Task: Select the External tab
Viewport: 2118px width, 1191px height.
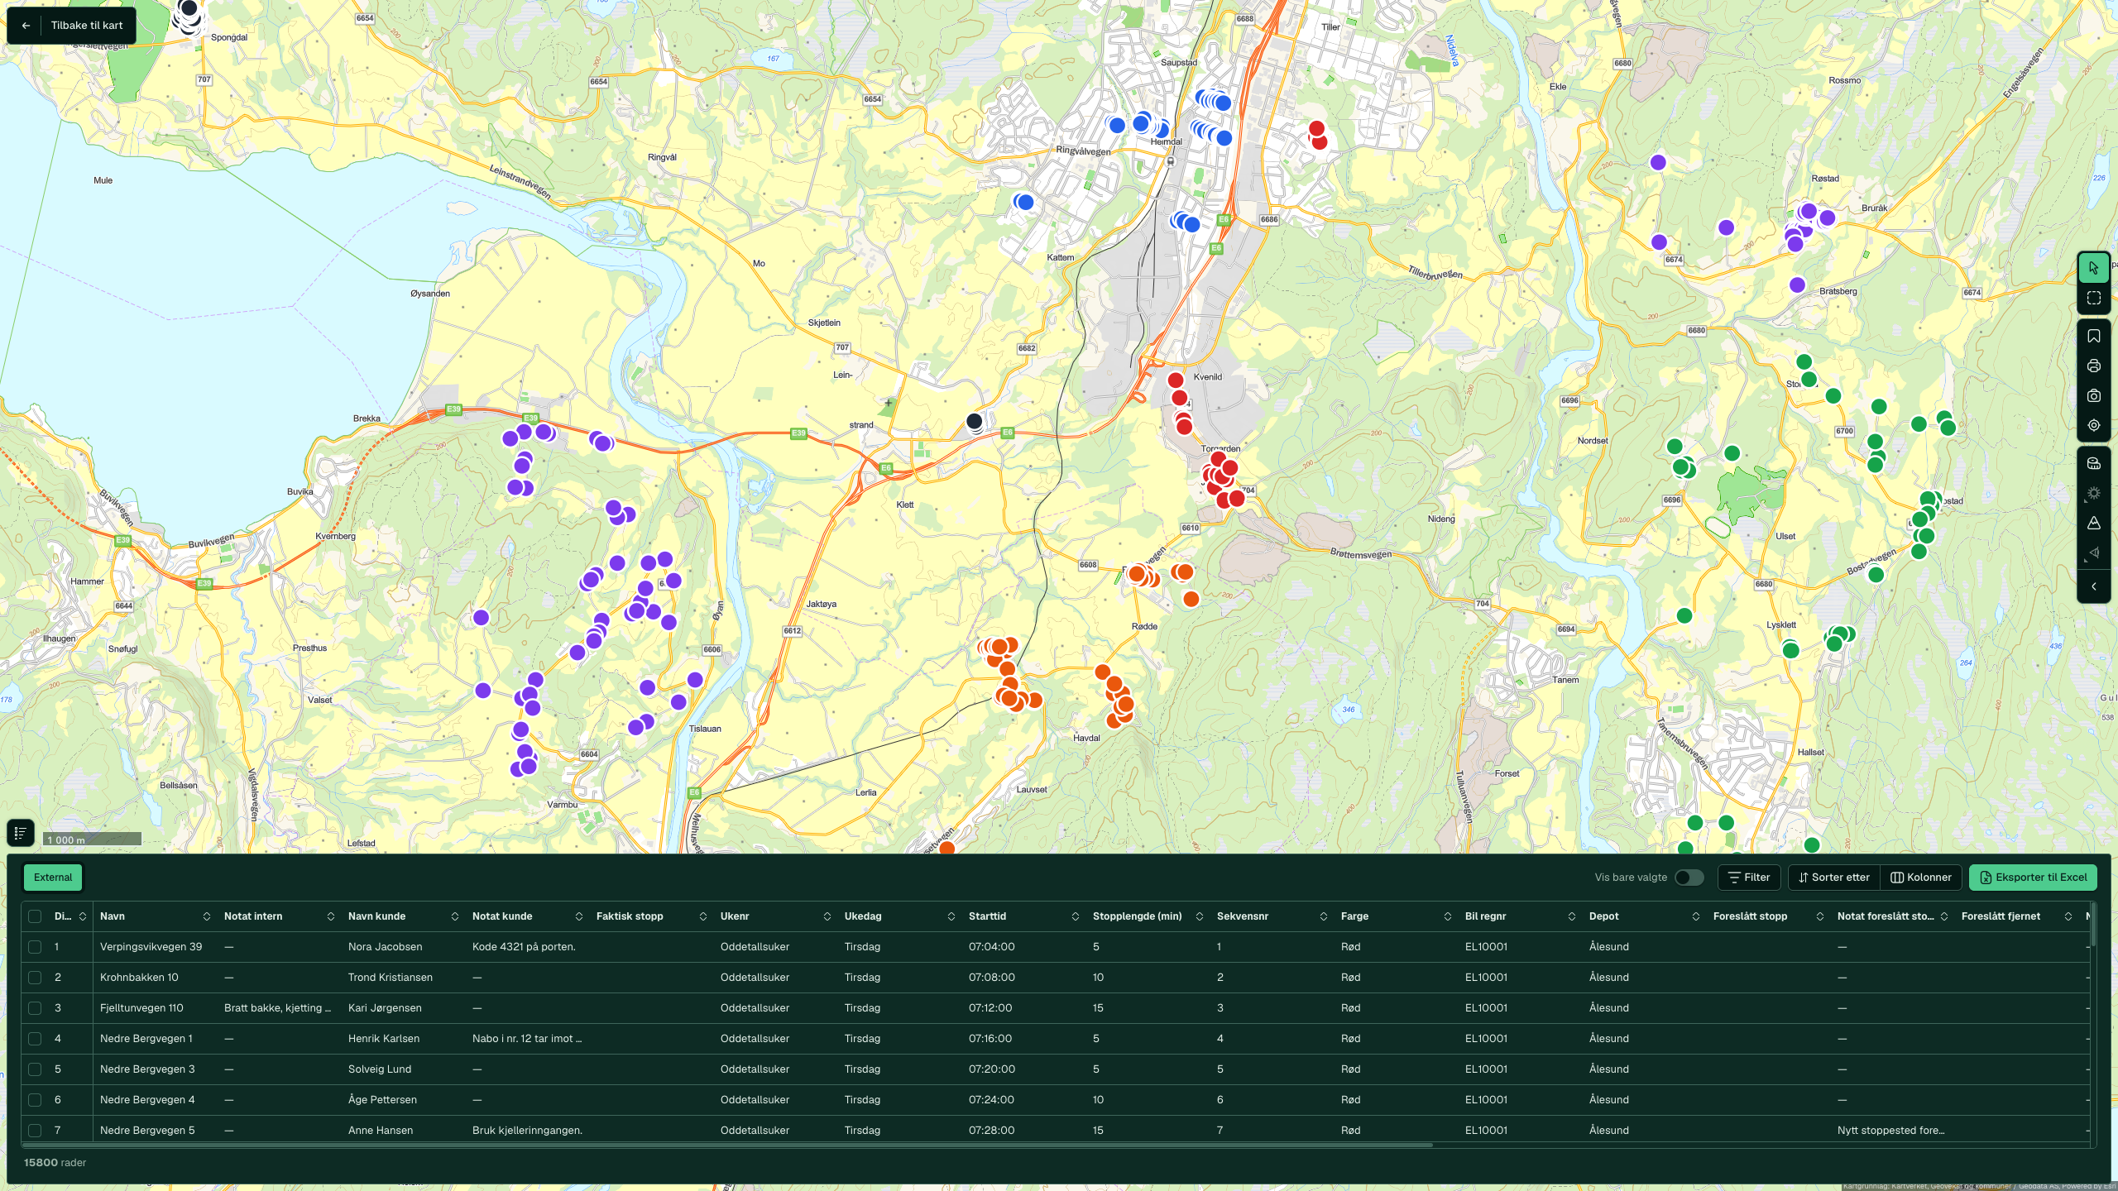Action: [x=53, y=878]
